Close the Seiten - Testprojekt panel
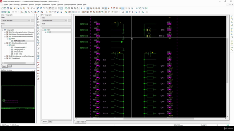 tap(34, 15)
